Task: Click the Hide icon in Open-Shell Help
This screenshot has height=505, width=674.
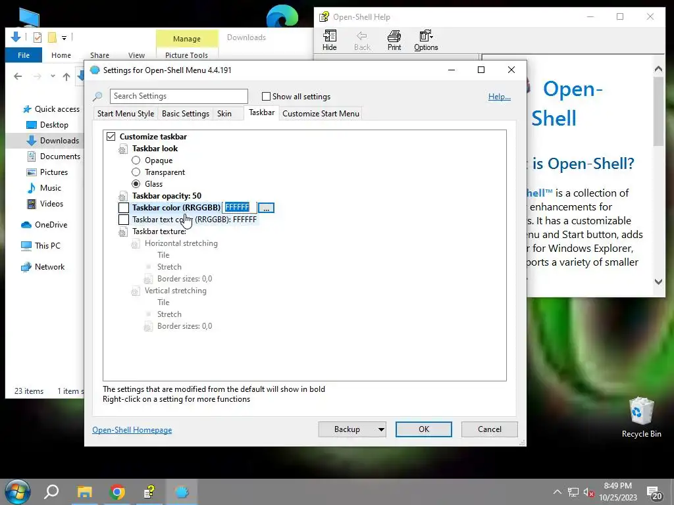Action: [x=330, y=40]
